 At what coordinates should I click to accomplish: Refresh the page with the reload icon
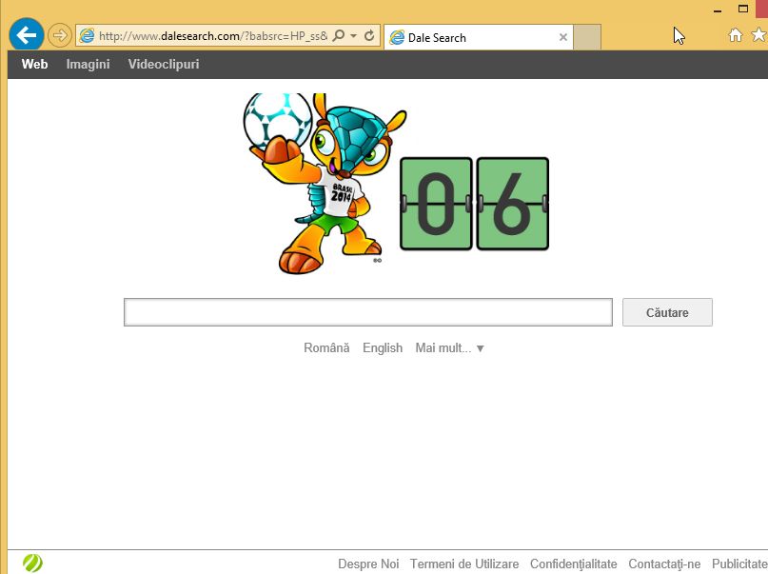(x=369, y=36)
